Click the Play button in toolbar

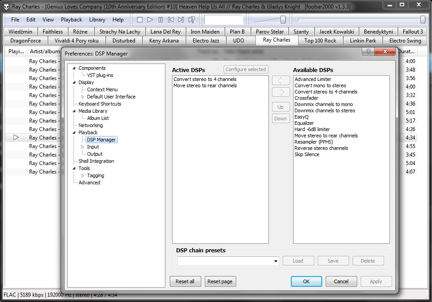coord(150,20)
